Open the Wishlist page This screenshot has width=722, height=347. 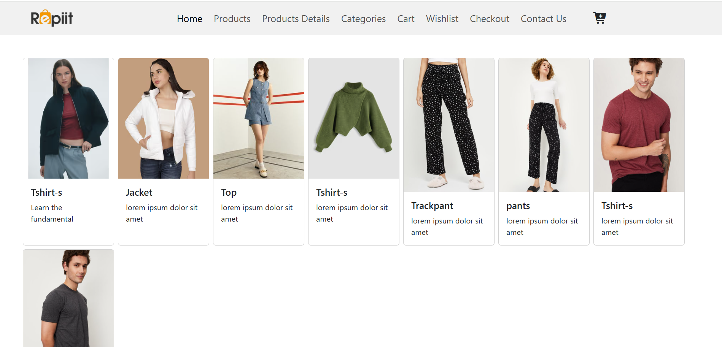(442, 19)
